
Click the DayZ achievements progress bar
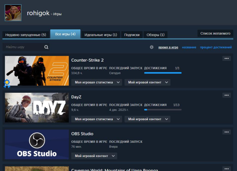[162, 110]
